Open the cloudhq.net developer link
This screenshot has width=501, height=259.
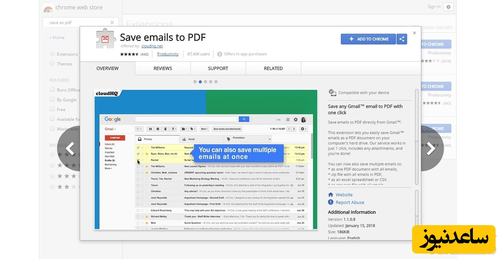click(x=152, y=46)
